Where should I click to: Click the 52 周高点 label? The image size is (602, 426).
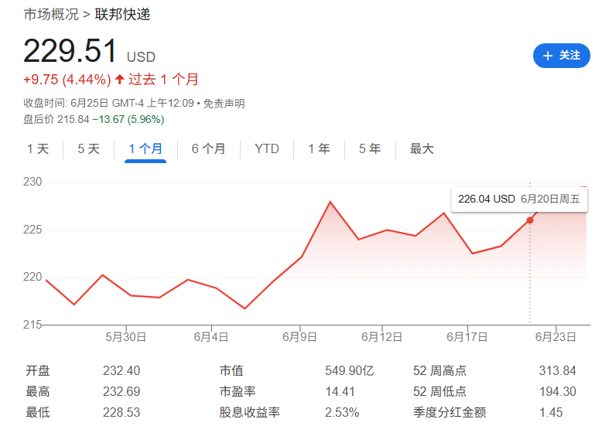tap(440, 371)
